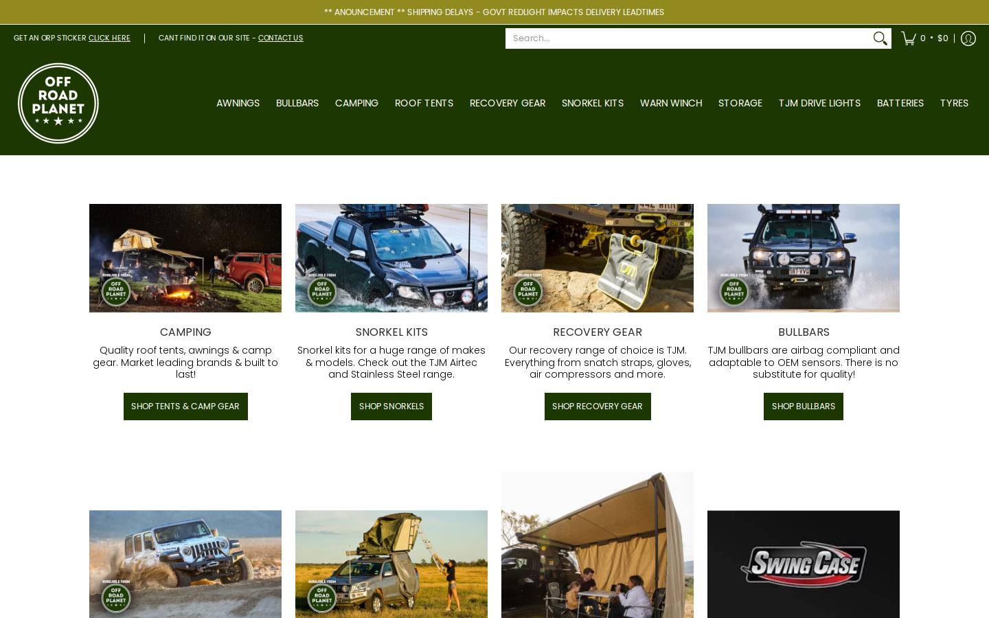Open the Camping menu item

click(x=356, y=103)
